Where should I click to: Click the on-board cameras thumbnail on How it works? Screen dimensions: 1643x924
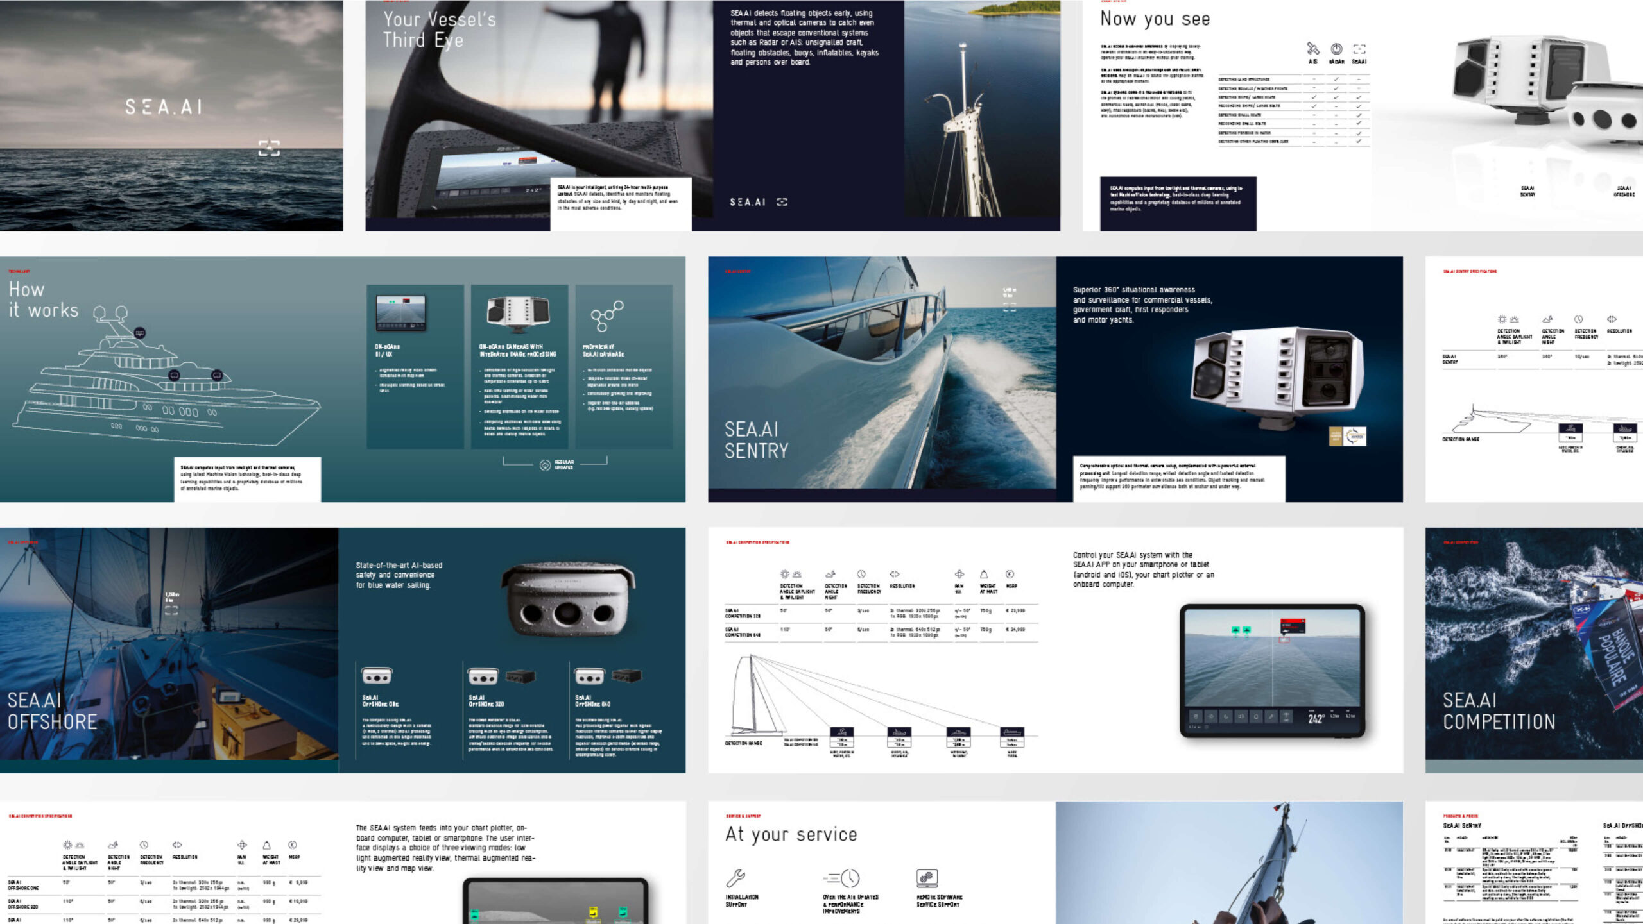tap(519, 314)
